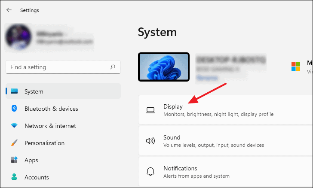Click the search magnifier icon
Viewport: 313px width, 188px height.
(x=113, y=67)
